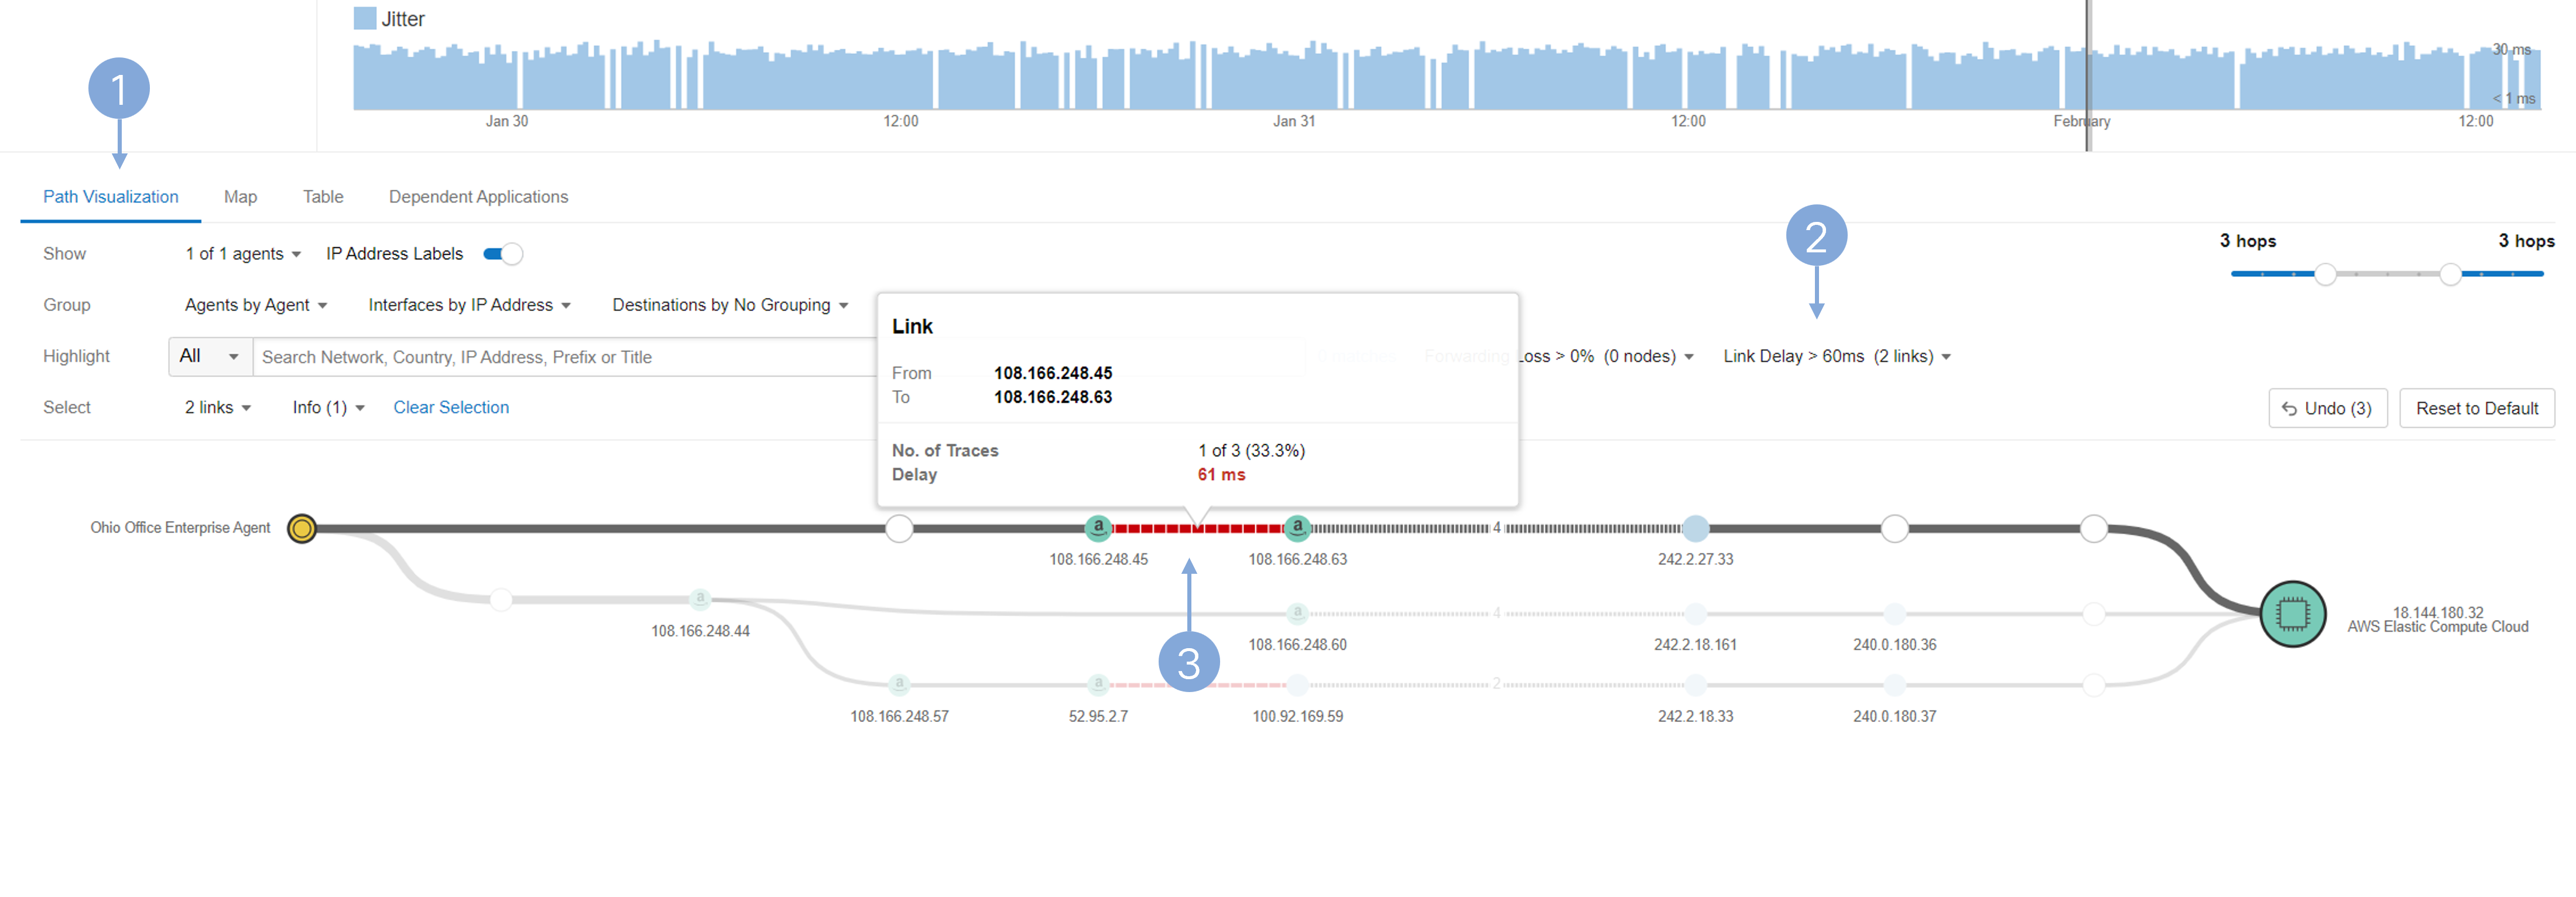The width and height of the screenshot is (2576, 897).
Task: Open Interfaces by IP Address dropdown
Action: pos(469,305)
